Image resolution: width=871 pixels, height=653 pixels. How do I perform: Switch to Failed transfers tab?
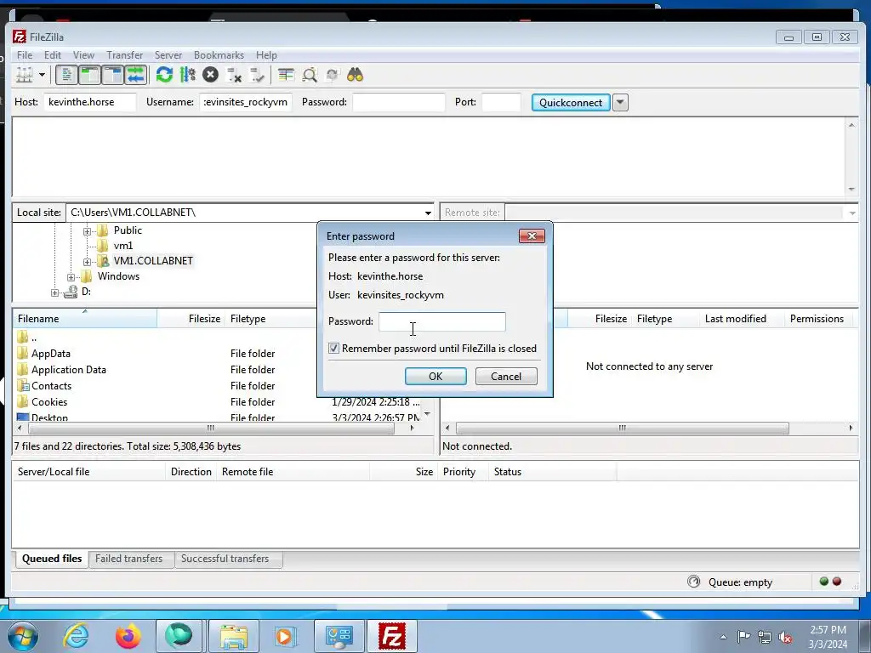coord(129,559)
